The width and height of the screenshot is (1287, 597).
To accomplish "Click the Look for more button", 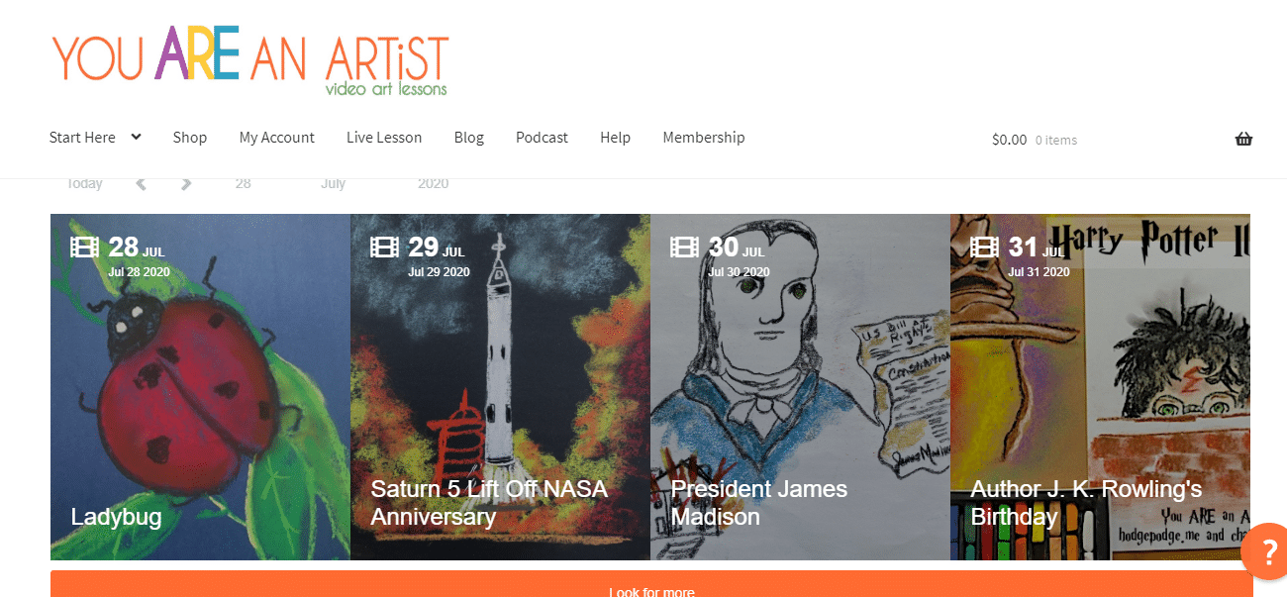I will 651,584.
